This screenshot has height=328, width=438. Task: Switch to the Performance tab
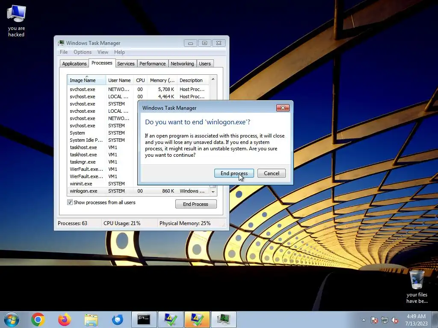(x=153, y=64)
